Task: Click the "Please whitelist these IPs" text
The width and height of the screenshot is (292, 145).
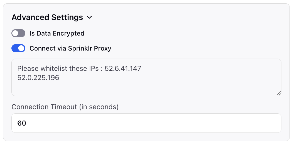Action: (x=58, y=69)
